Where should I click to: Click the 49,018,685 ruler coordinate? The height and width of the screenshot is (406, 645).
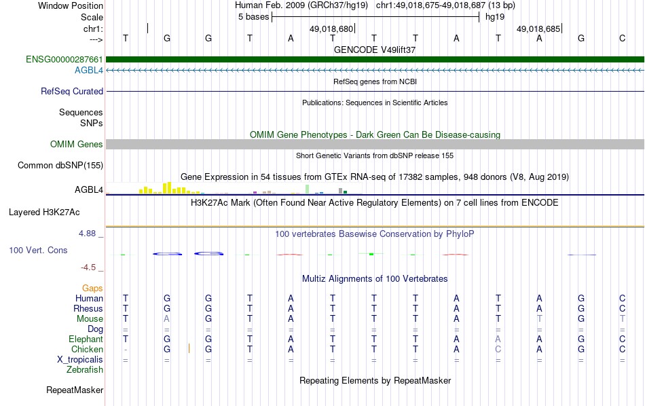[x=538, y=29]
